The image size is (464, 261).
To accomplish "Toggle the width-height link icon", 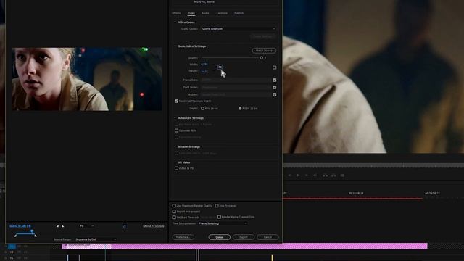I will tap(220, 67).
